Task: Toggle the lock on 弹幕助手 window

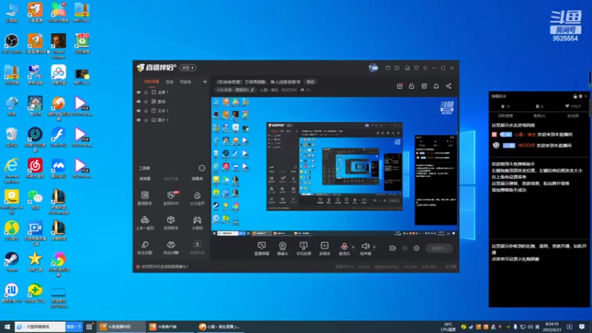Action: point(575,96)
